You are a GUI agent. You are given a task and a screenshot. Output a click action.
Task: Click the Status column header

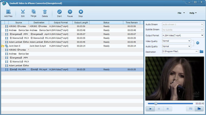click(x=106, y=23)
